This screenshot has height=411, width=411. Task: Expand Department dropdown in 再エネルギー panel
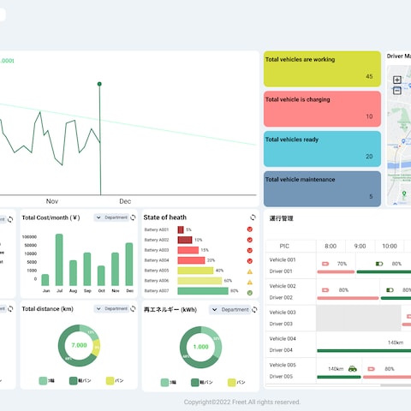[230, 310]
